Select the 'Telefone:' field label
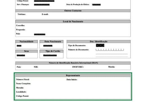 pyautogui.click(x=22, y=14)
